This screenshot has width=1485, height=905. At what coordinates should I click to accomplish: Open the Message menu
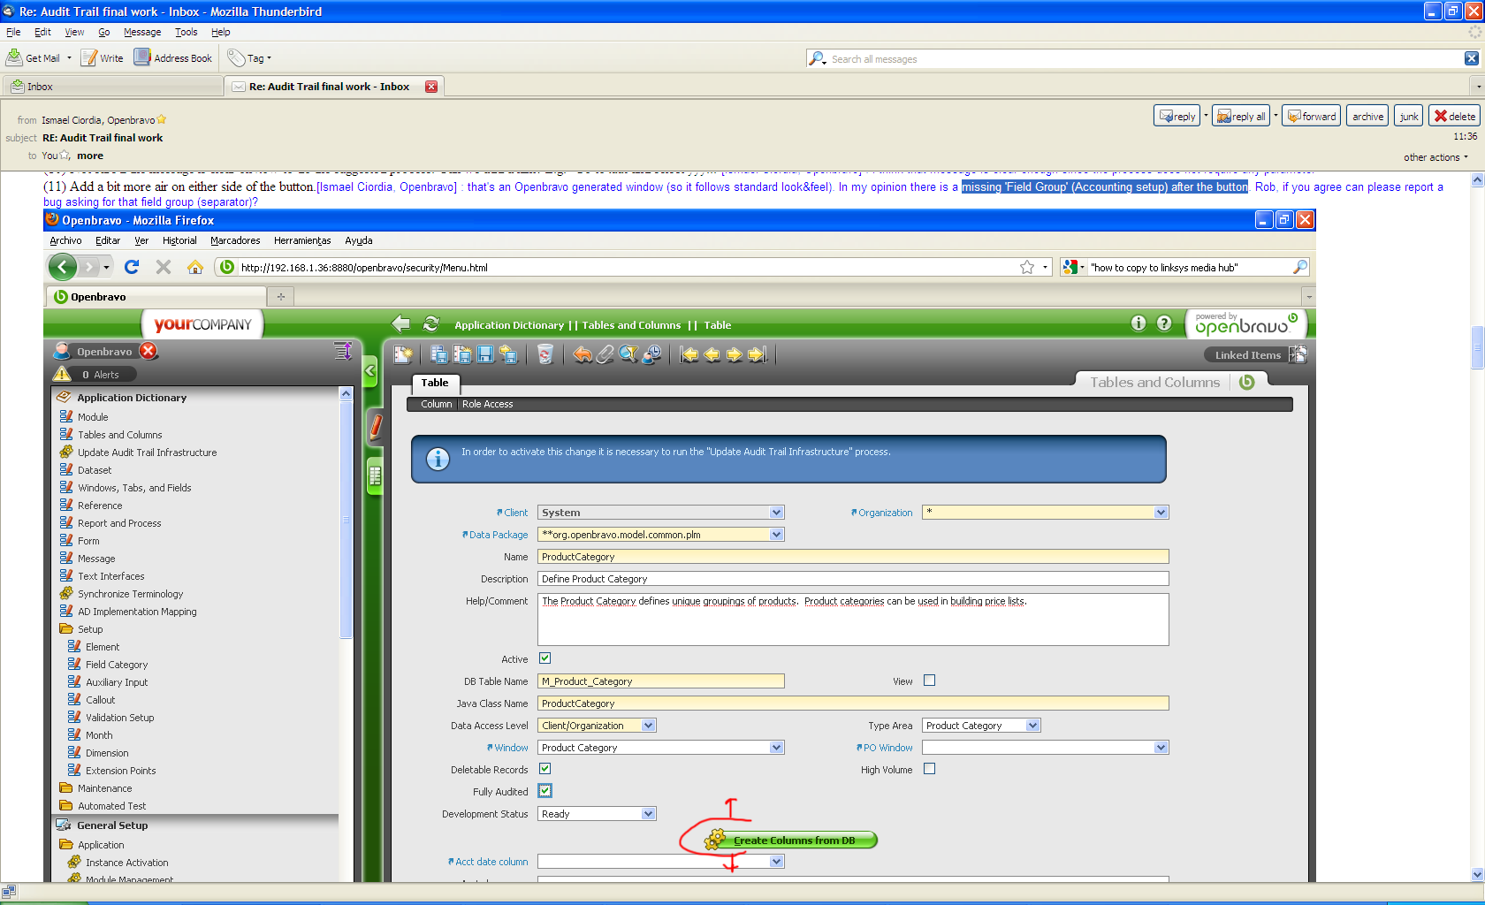coord(141,32)
